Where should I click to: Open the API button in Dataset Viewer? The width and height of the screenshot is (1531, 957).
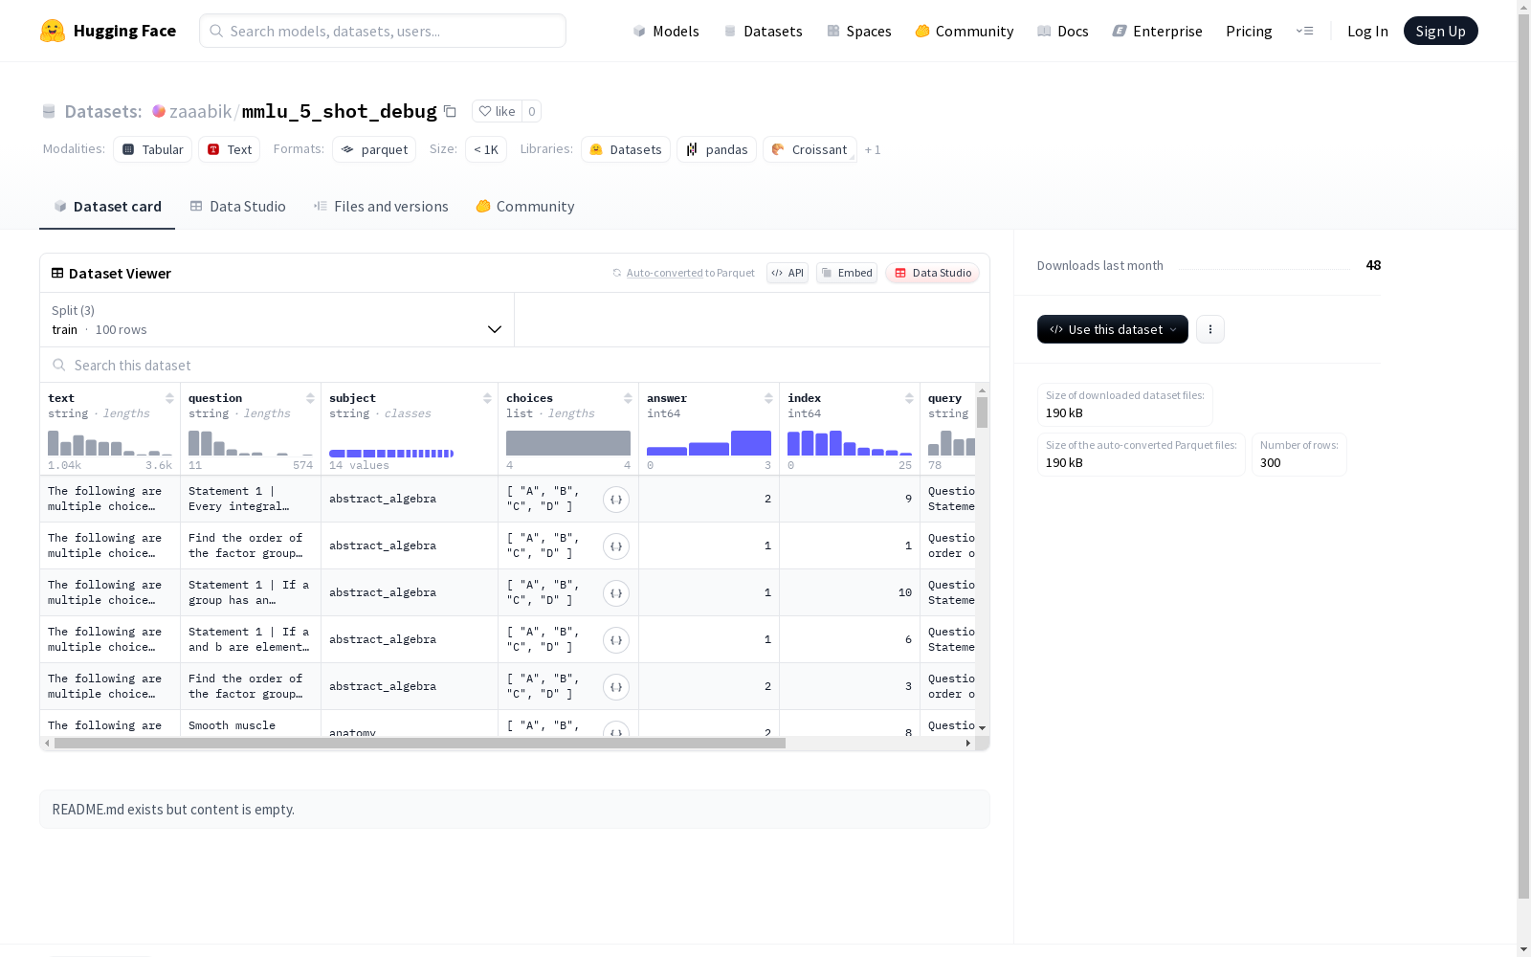pyautogui.click(x=788, y=273)
